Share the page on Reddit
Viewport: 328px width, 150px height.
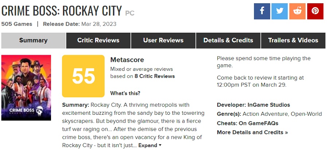297,11
